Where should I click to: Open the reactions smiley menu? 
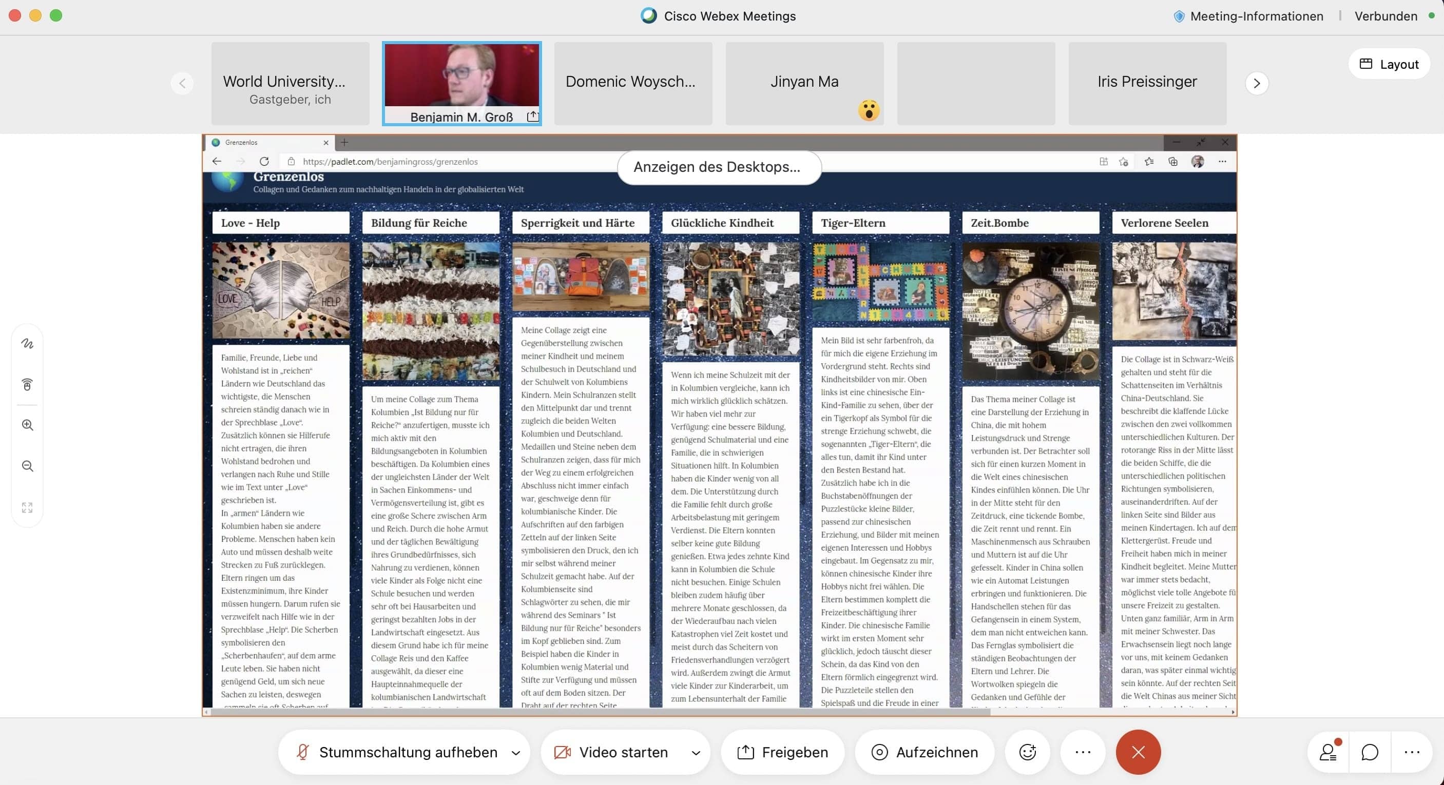(x=1027, y=752)
